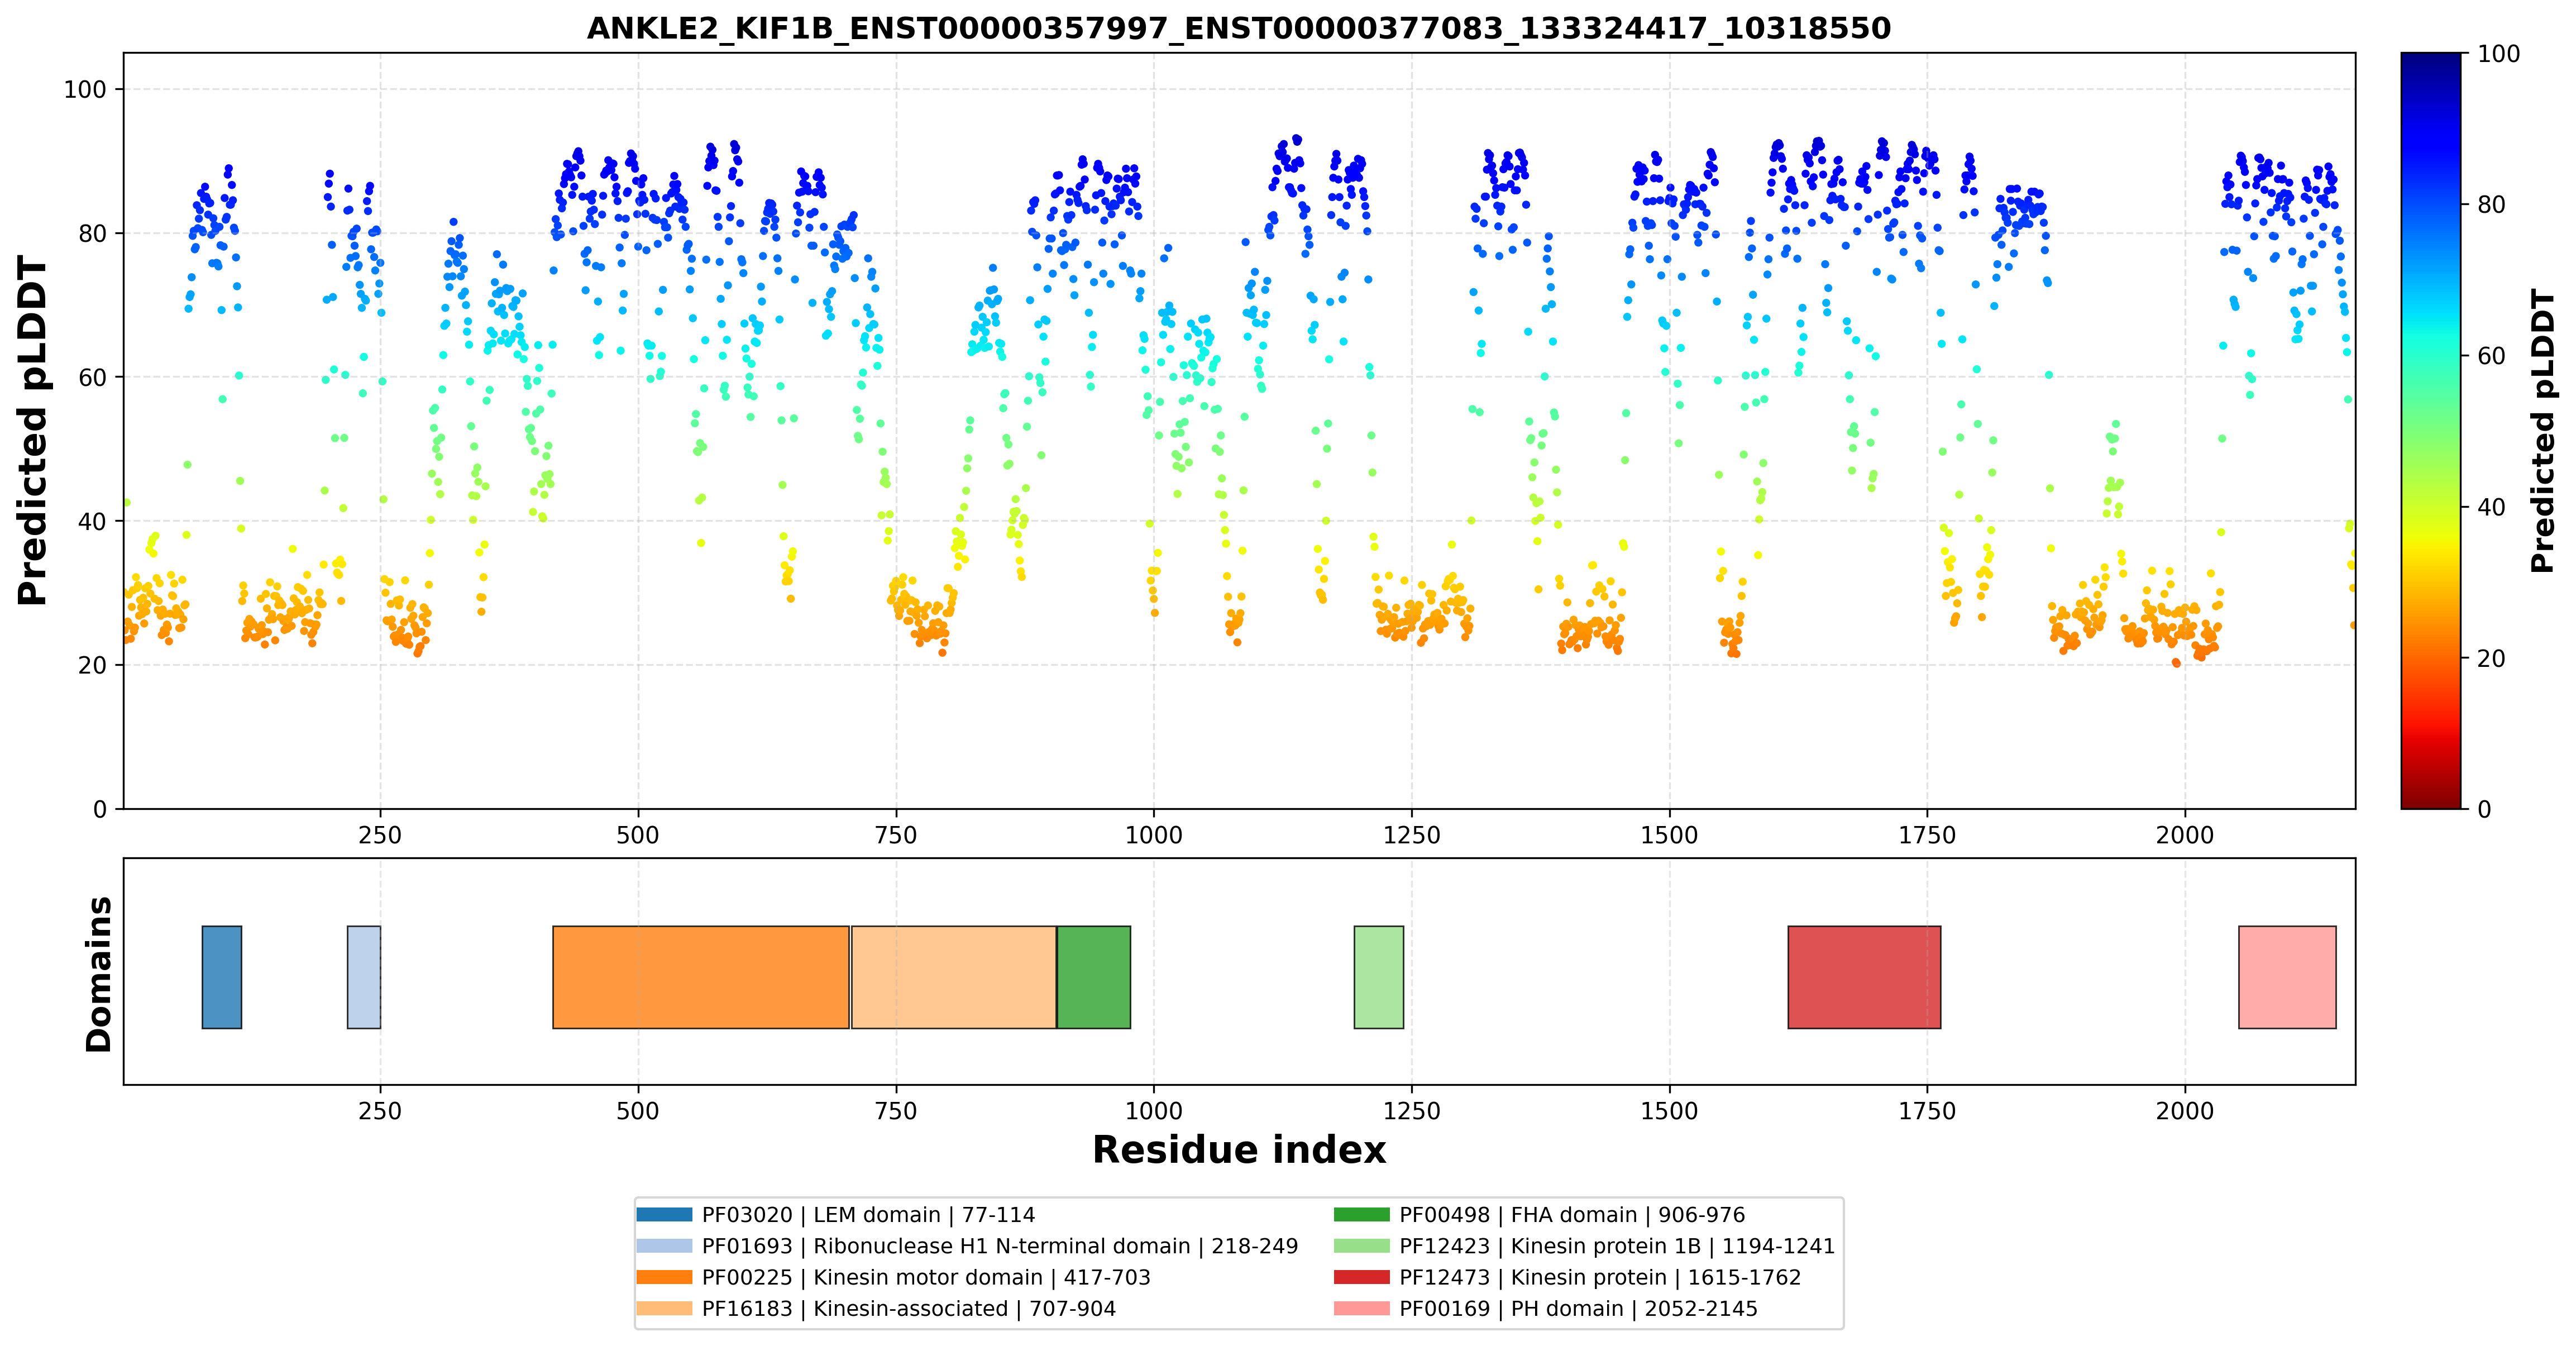Click the PF03020 legend color swatch
2576x1346 pixels.
tap(664, 1215)
